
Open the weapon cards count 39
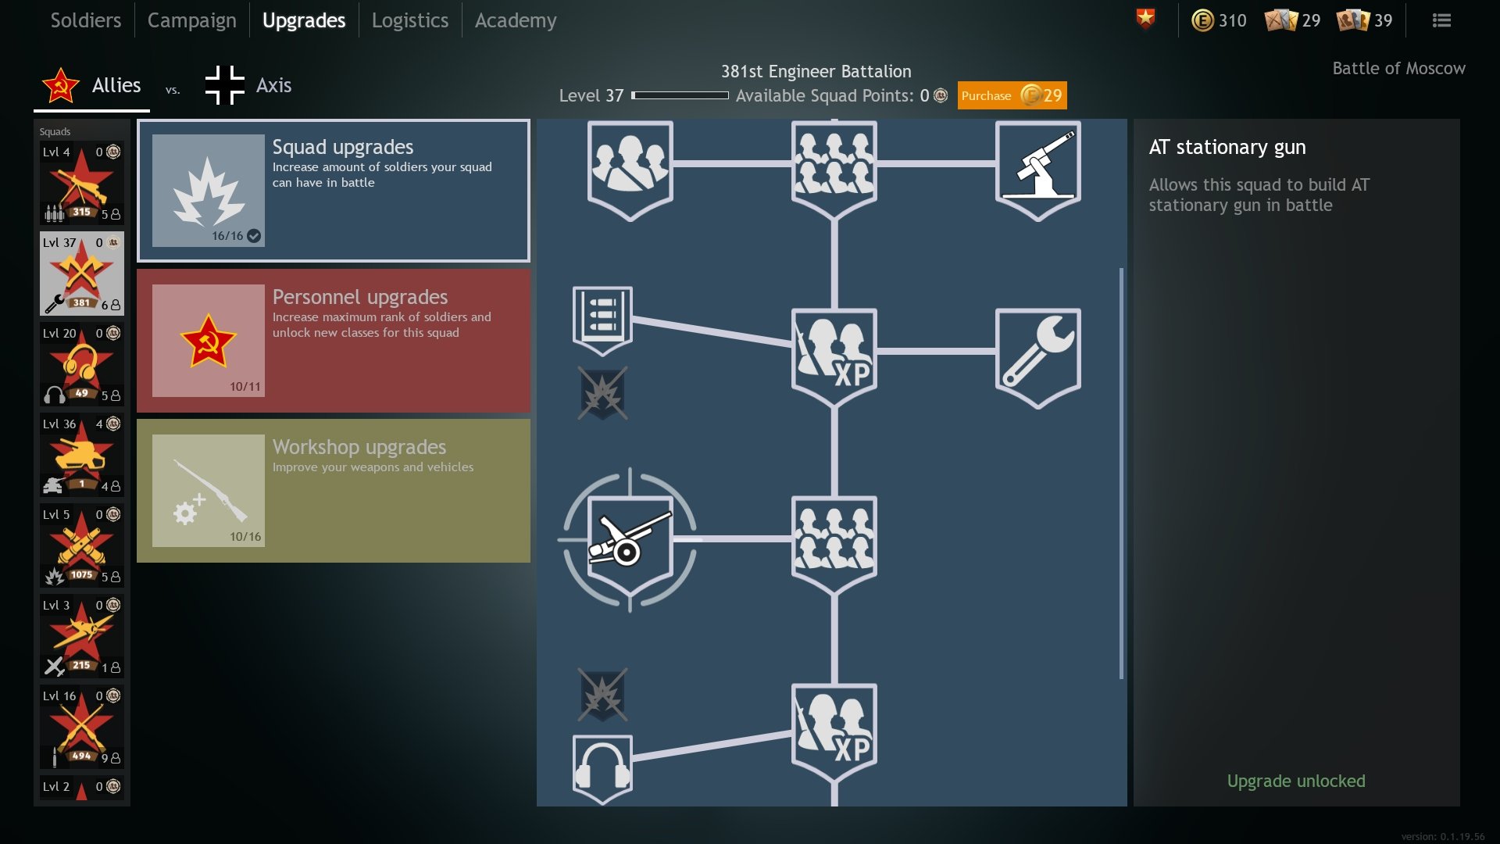point(1365,20)
